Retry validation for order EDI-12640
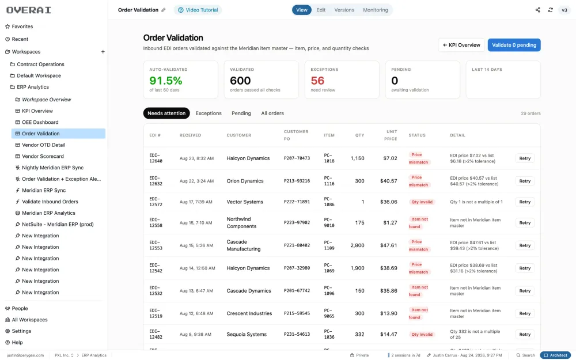This screenshot has height=360, width=576. (x=525, y=158)
